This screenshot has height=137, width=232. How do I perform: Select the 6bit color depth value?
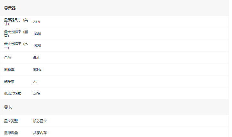[x=36, y=58]
